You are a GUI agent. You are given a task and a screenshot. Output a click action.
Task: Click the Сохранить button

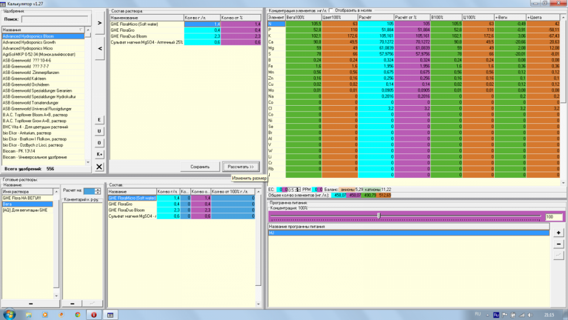click(x=200, y=167)
